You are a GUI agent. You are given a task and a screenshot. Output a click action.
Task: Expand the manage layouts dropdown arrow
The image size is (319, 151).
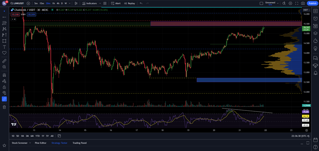coord(278,3)
